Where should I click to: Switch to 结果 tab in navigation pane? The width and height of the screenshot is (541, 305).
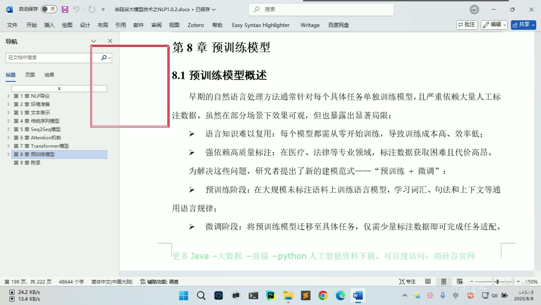click(x=49, y=75)
